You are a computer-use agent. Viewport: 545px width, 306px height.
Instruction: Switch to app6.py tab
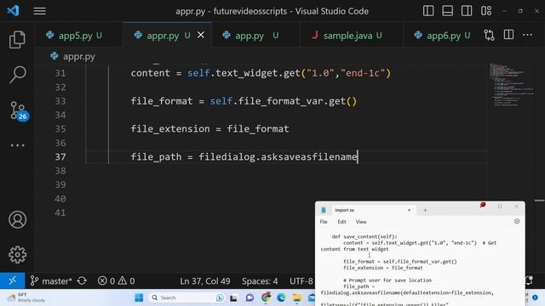pos(443,36)
